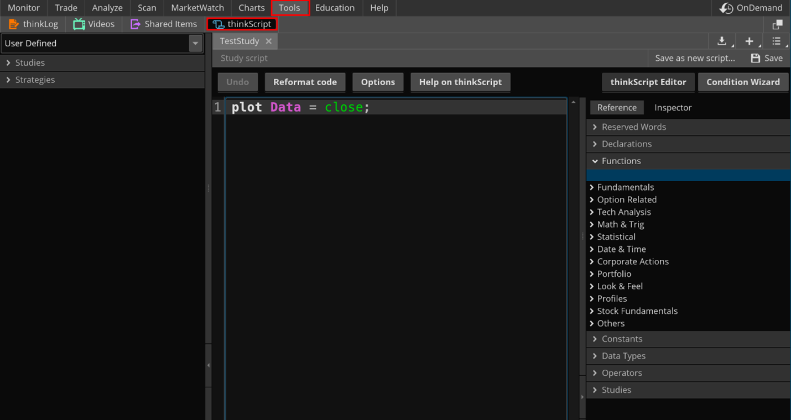Open the MarketWatch menu tab
Viewport: 791px width, 420px height.
click(197, 8)
